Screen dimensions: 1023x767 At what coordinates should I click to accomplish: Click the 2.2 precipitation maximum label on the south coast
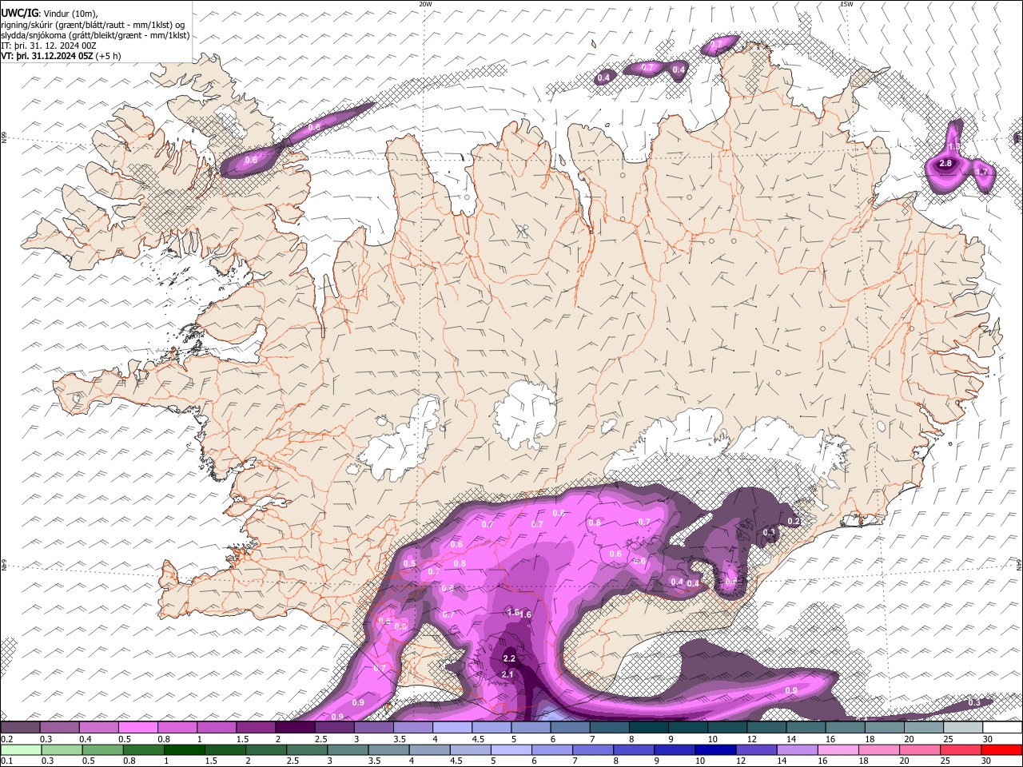point(509,658)
